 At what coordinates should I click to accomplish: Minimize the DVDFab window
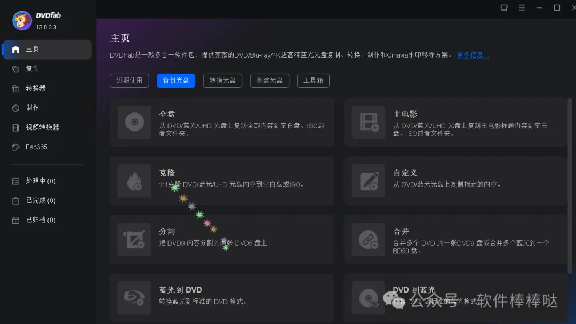click(x=539, y=7)
